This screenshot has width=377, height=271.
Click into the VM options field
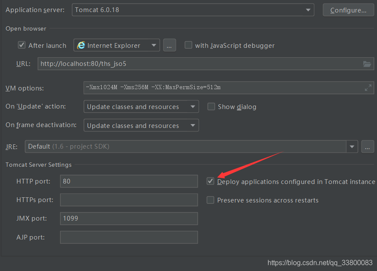[229, 87]
